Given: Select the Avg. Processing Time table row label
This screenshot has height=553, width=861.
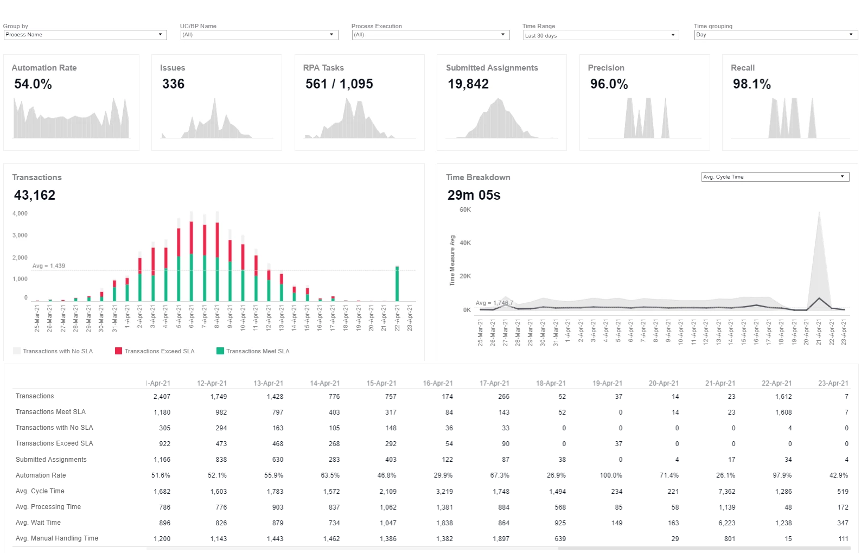Looking at the screenshot, I should click(48, 507).
